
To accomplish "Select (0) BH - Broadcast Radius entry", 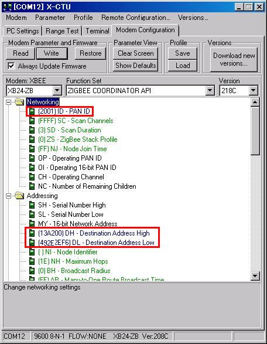I will pos(74,271).
